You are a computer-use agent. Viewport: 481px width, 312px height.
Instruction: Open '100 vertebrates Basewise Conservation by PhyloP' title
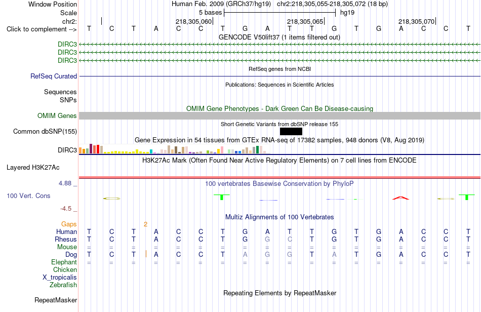click(x=279, y=184)
